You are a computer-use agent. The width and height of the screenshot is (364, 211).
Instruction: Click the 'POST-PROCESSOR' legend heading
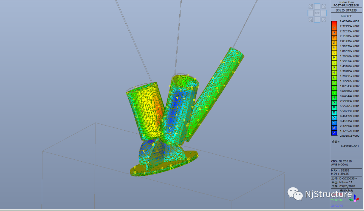click(346, 5)
